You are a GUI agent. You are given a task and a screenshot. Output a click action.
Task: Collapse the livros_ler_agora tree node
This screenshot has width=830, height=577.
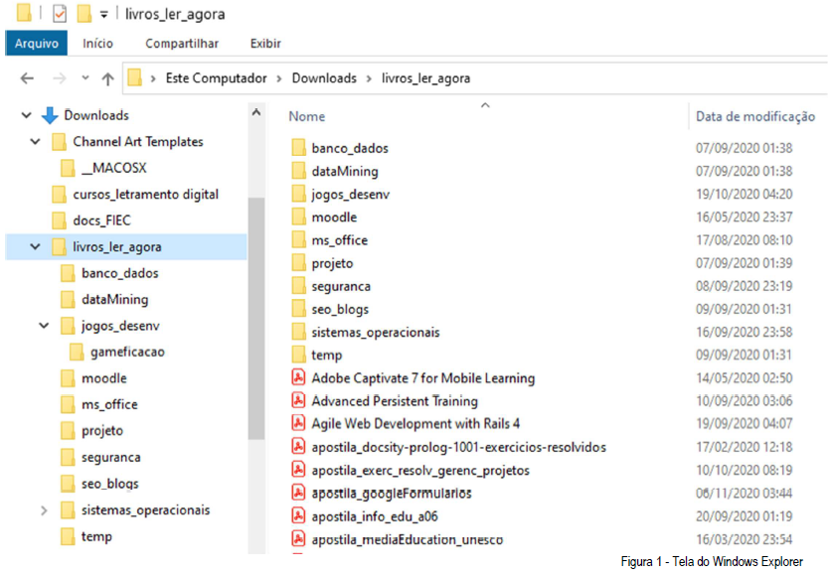pos(36,247)
